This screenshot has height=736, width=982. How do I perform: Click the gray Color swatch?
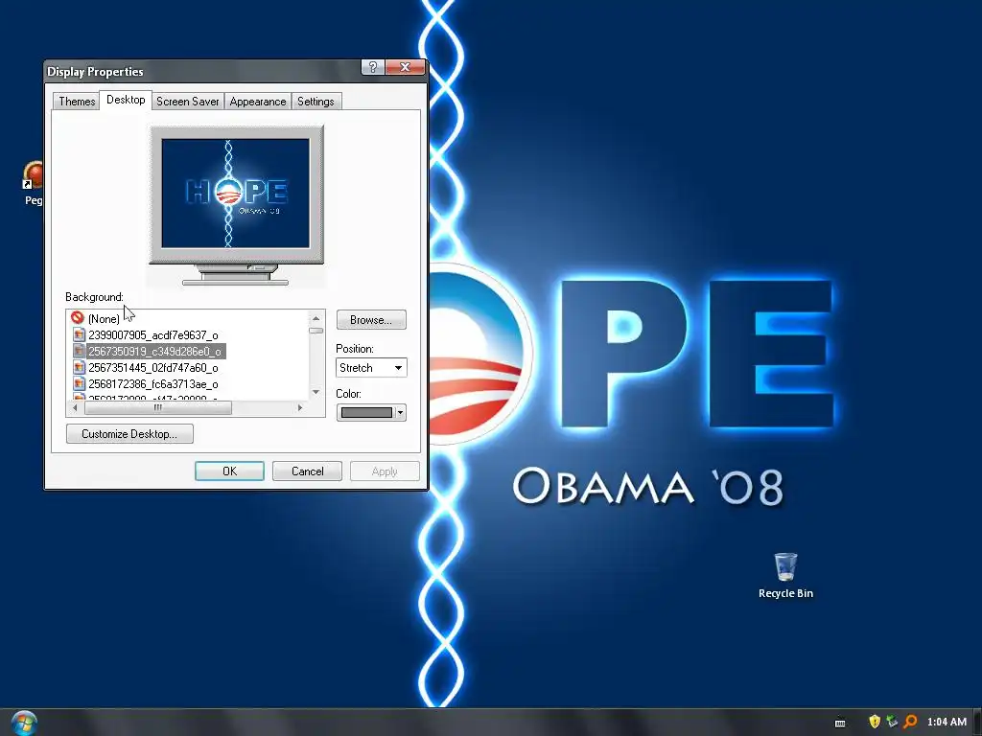point(366,412)
